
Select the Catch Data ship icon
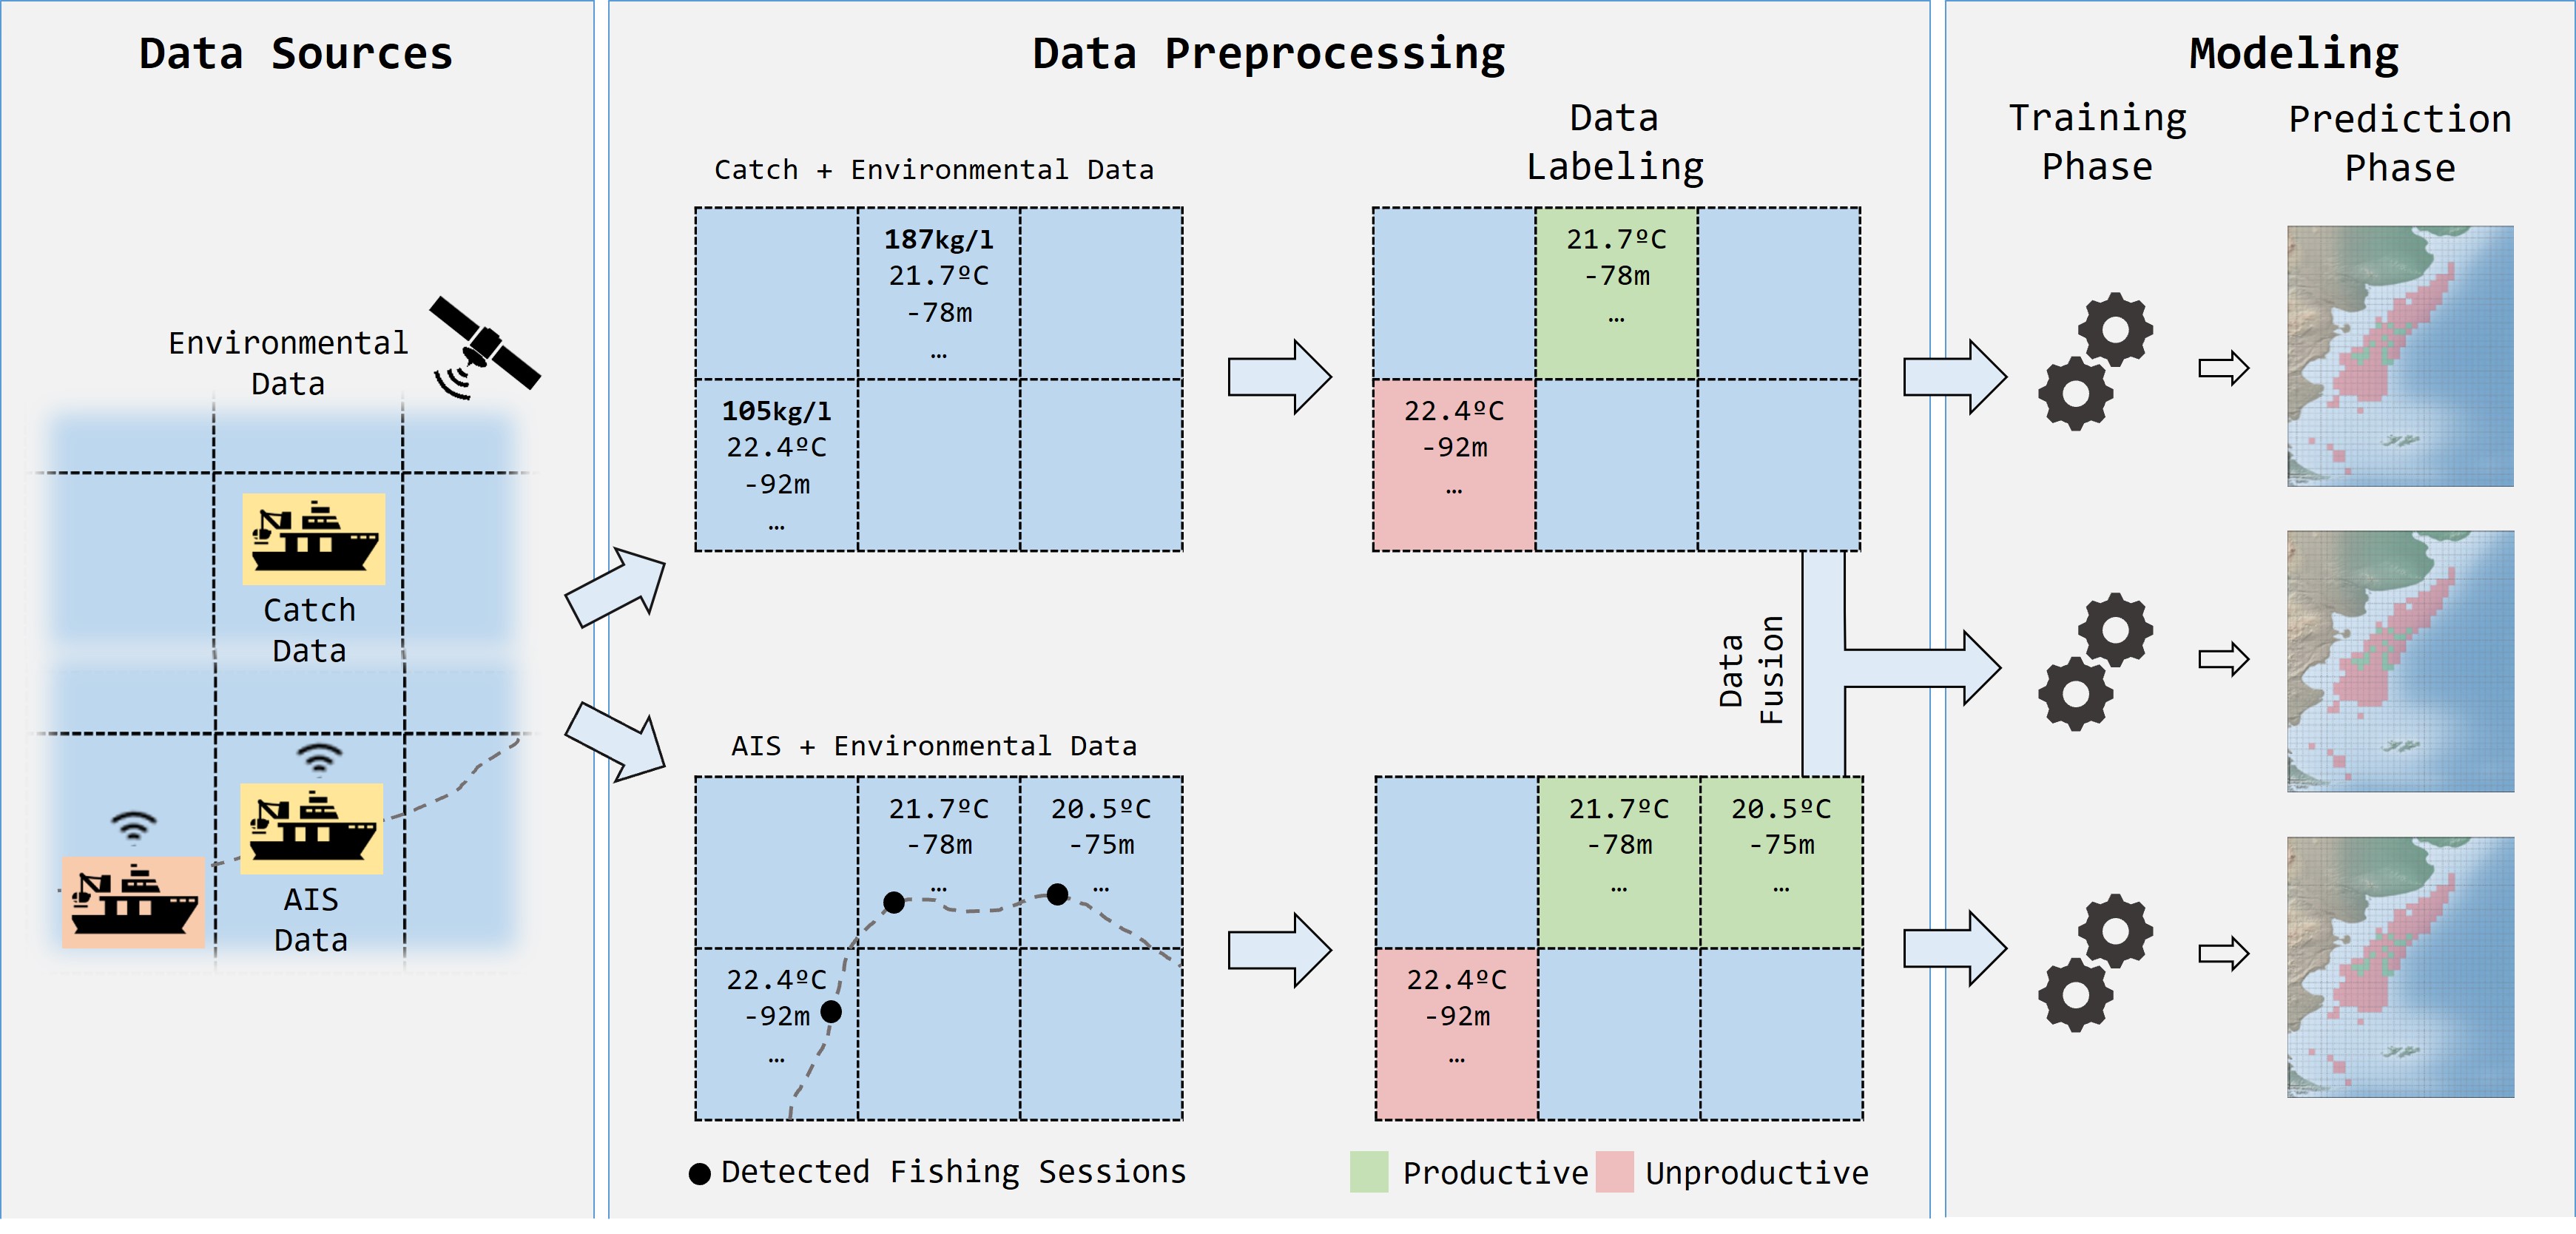pos(313,539)
